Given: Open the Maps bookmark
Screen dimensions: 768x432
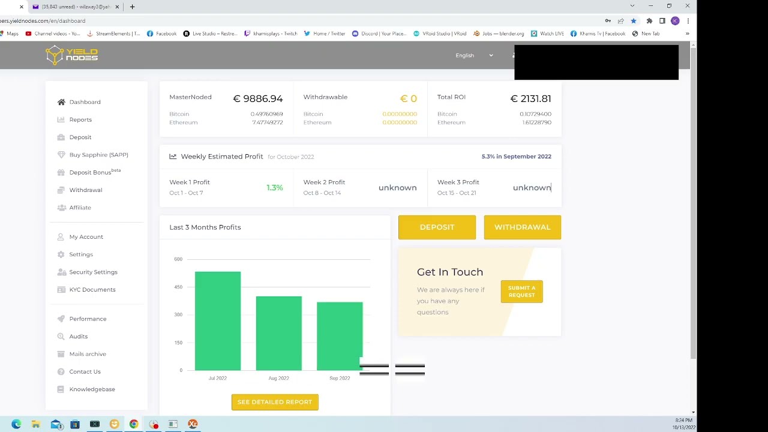Looking at the screenshot, I should (9, 34).
